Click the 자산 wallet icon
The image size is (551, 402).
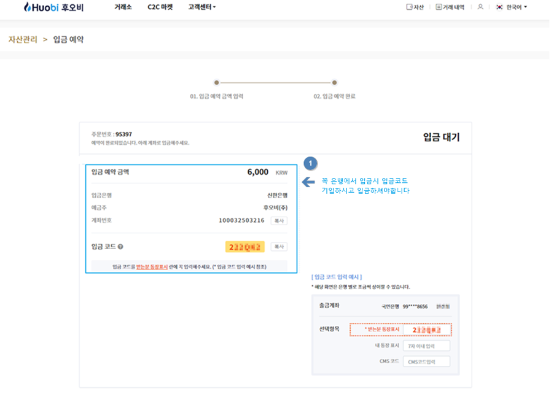(409, 7)
